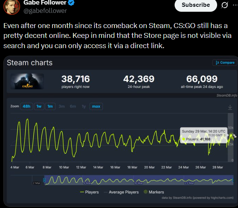Screen dimensions: 238x208
Task: Open Gabe Follower's profile avatar
Action: 12,6
